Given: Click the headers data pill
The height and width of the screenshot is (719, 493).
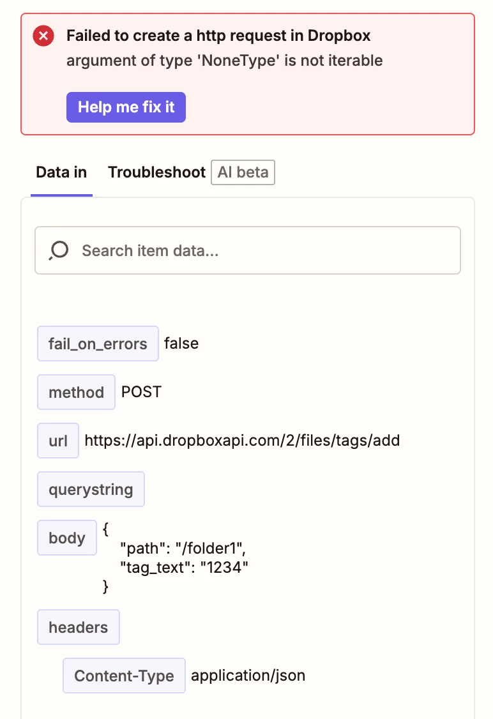Looking at the screenshot, I should pyautogui.click(x=78, y=627).
